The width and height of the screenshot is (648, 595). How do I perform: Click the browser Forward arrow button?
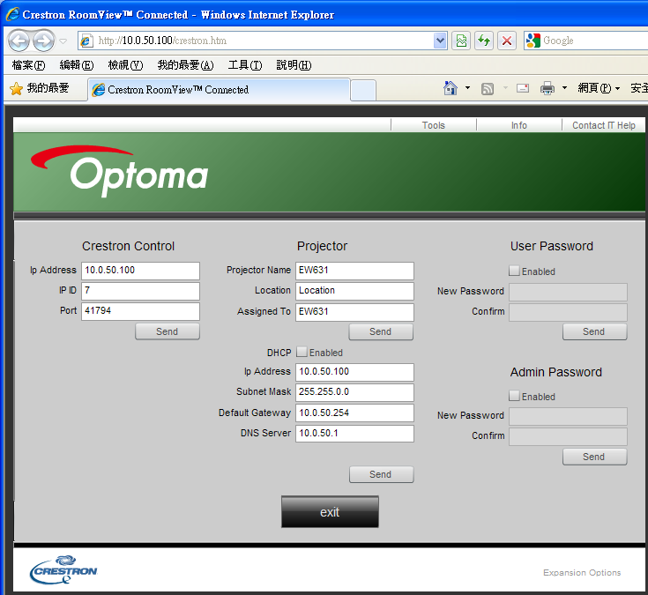(43, 41)
